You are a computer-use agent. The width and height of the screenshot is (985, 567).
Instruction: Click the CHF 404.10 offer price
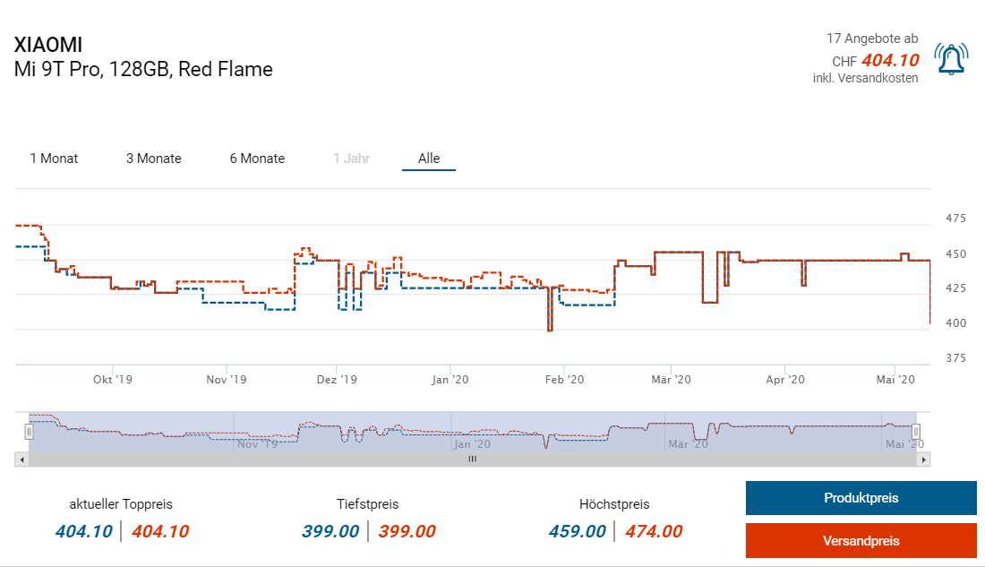[x=889, y=60]
